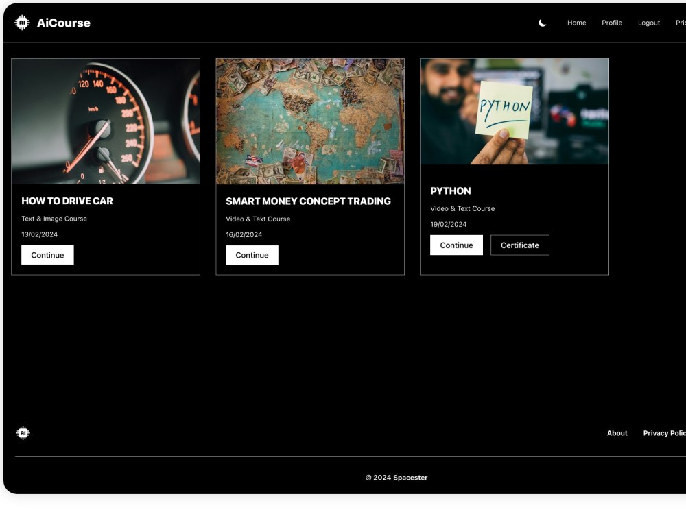Open the Python course Certificate

pos(520,245)
